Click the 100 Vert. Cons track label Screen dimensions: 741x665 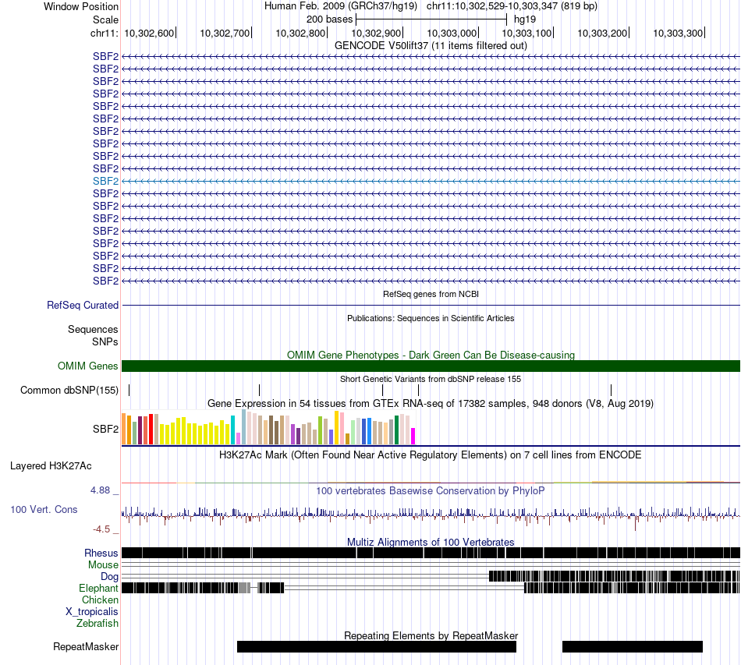44,509
